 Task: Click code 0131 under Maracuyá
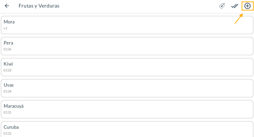pyautogui.click(x=7, y=112)
